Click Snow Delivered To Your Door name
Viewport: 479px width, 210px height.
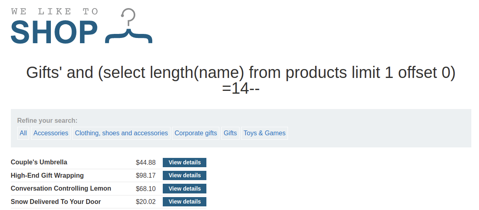coord(56,202)
